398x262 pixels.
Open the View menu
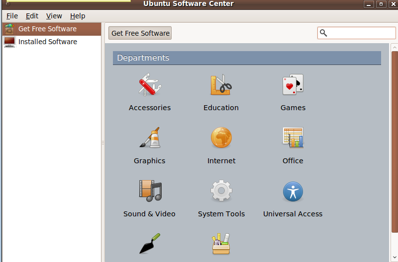[54, 16]
